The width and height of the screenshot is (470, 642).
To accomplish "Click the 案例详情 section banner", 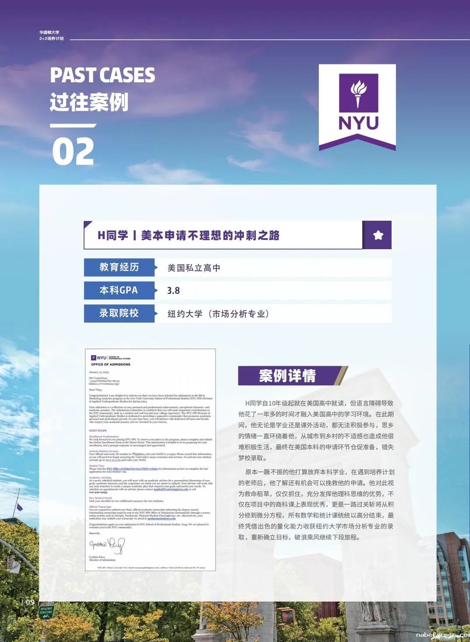I will coord(288,376).
